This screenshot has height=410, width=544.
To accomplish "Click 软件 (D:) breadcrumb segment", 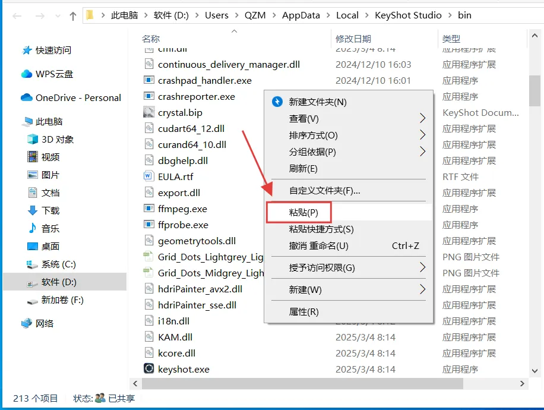I will (x=172, y=15).
